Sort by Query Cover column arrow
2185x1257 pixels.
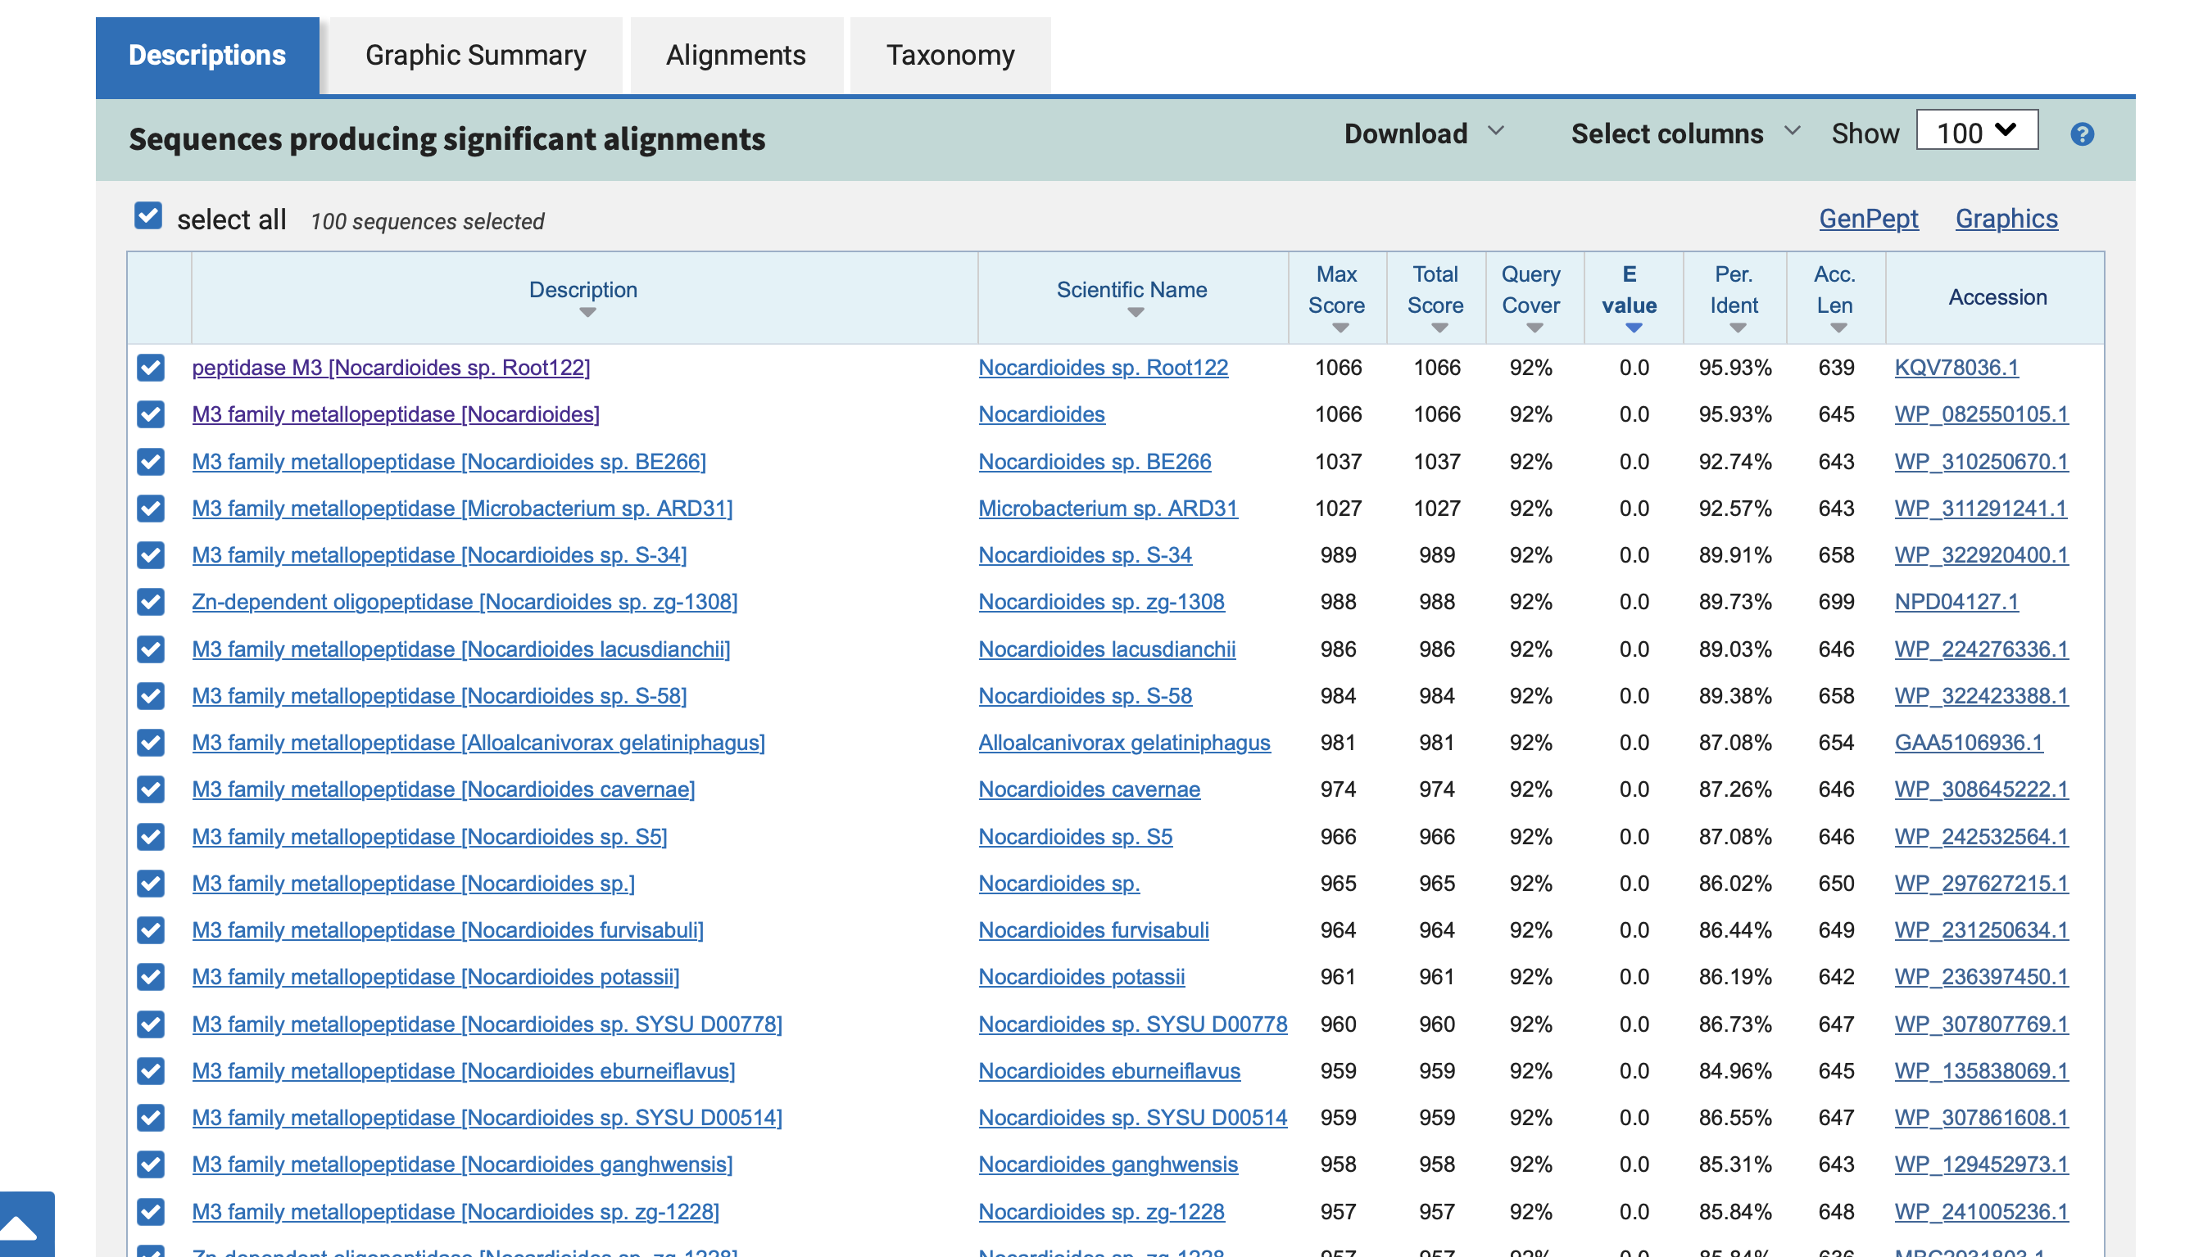click(1534, 328)
